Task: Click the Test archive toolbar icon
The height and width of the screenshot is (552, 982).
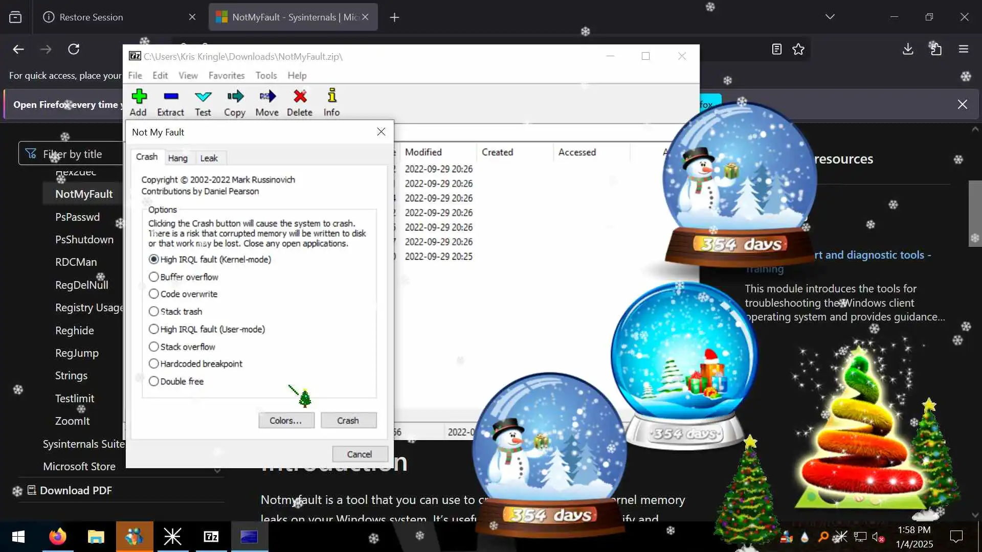Action: (x=203, y=102)
